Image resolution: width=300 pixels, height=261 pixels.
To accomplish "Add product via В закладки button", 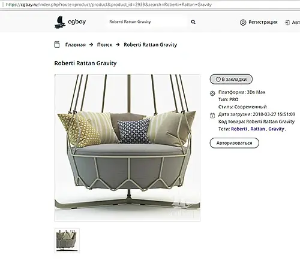I will 231,79.
